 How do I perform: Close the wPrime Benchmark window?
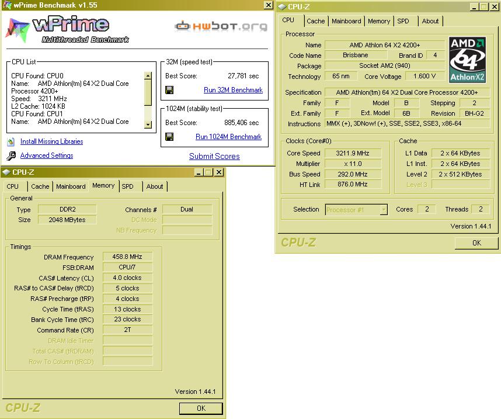coord(269,5)
